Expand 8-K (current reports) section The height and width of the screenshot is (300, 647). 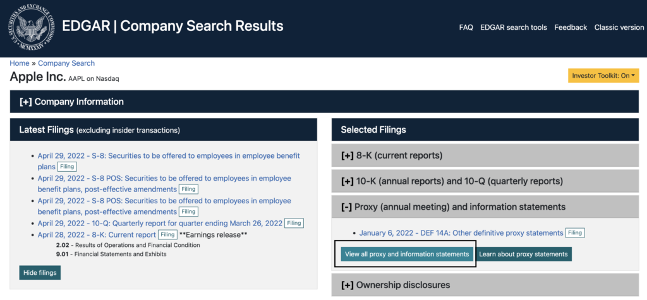point(485,155)
